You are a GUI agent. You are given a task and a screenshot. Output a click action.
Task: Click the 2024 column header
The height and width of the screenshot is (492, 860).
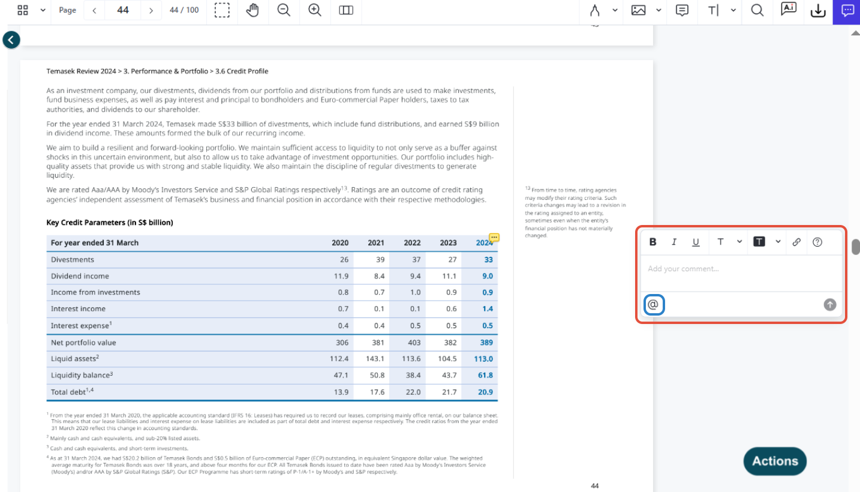coord(483,243)
